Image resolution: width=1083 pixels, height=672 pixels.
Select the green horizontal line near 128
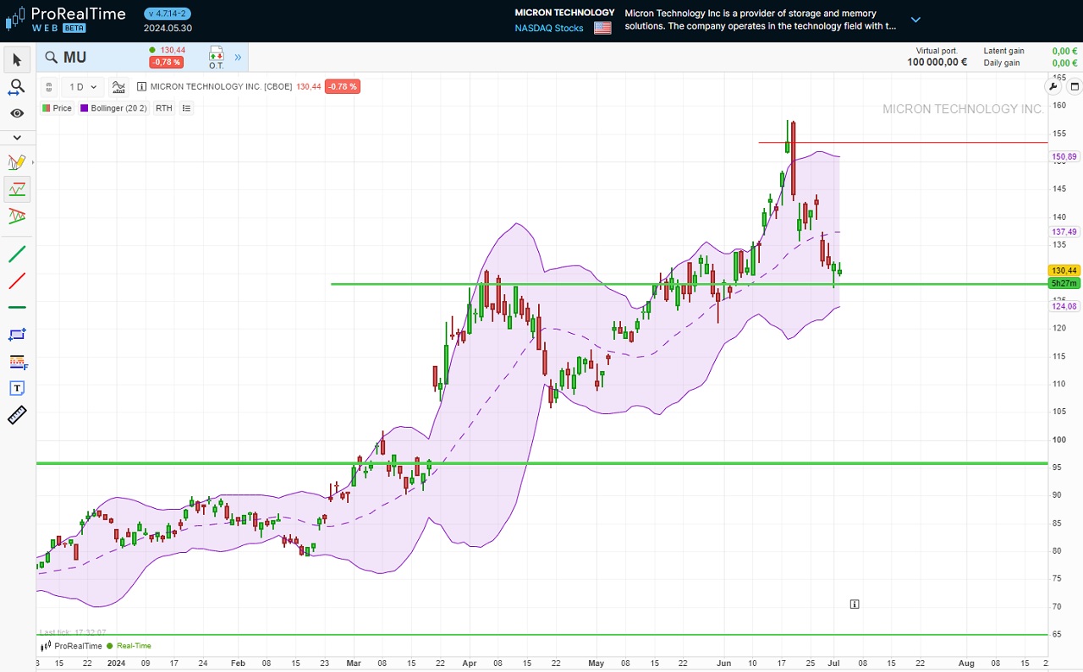(x=689, y=284)
